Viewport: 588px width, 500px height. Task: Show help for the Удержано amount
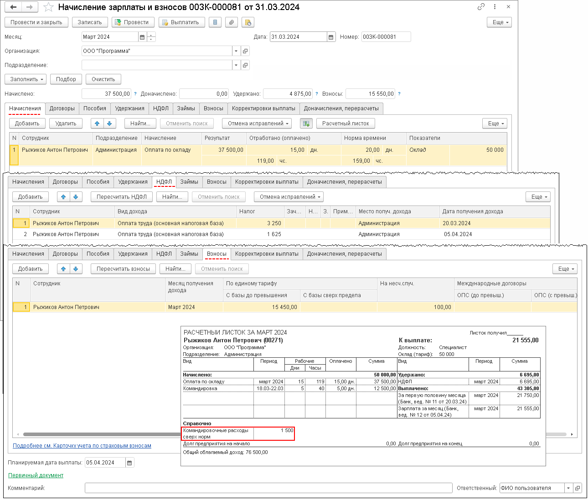pyautogui.click(x=317, y=94)
